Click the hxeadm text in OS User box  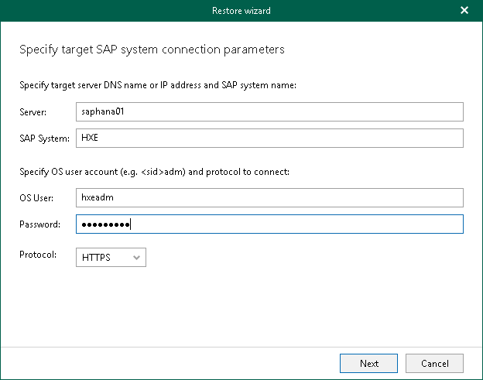tap(98, 198)
